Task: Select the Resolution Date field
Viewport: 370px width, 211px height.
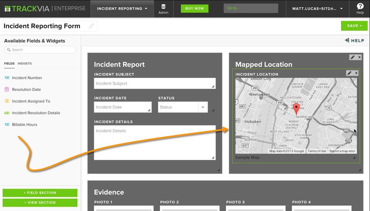Action: pyautogui.click(x=26, y=90)
